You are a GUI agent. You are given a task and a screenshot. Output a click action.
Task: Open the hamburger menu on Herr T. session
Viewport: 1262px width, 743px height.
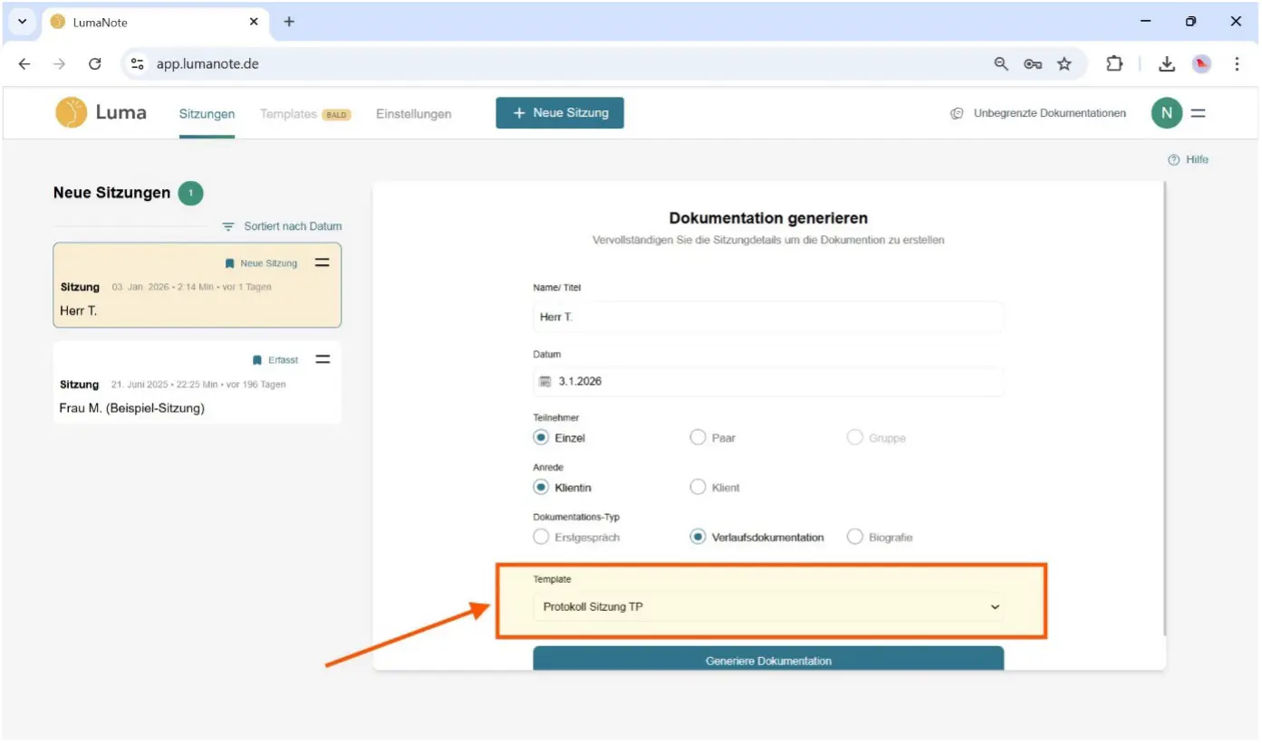point(322,262)
